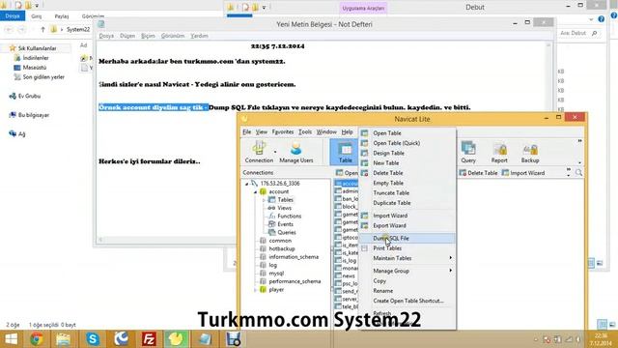Collapse the account database node
This screenshot has height=348, width=618.
coord(255,191)
